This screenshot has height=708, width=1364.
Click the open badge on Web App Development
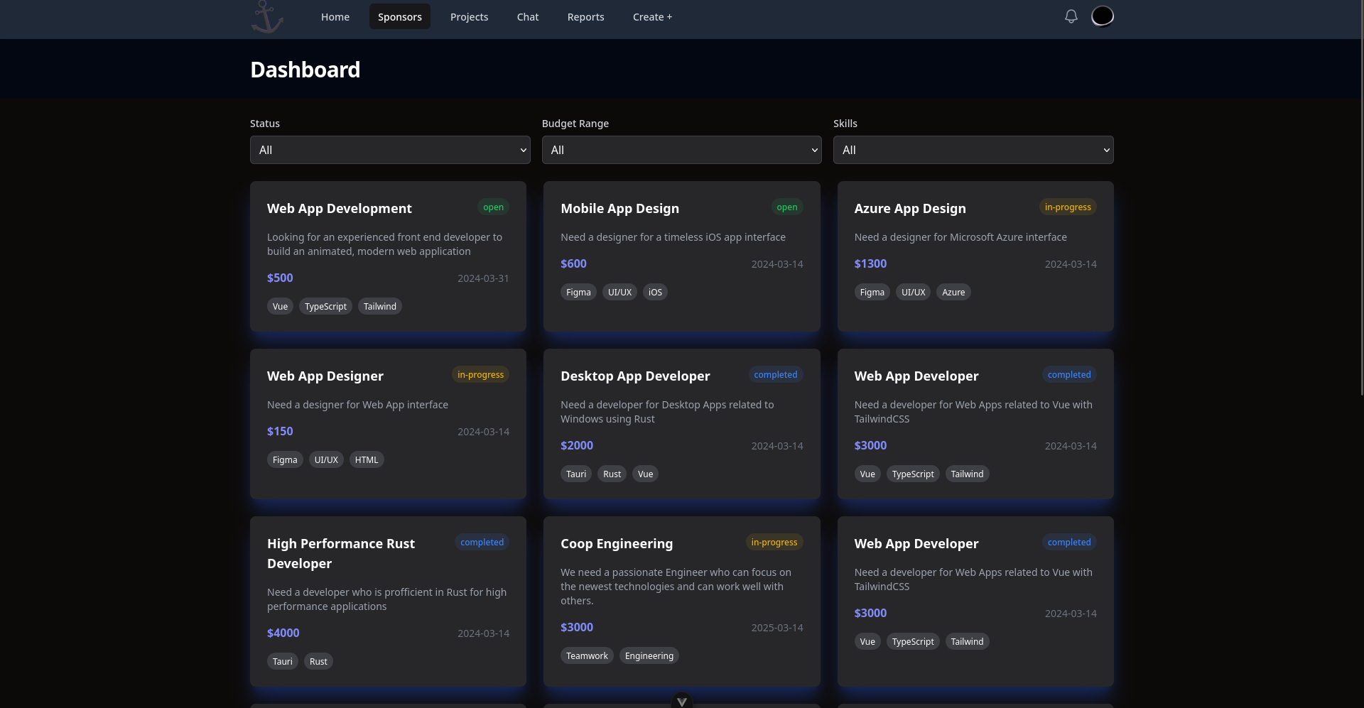click(x=493, y=207)
